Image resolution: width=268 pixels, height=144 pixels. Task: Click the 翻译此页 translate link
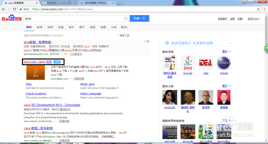coord(65,110)
